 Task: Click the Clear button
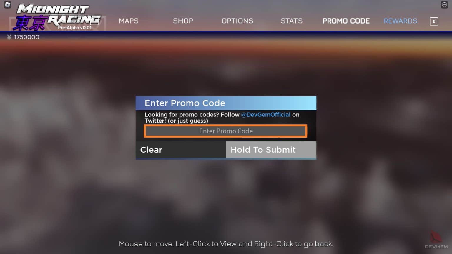tap(181, 150)
